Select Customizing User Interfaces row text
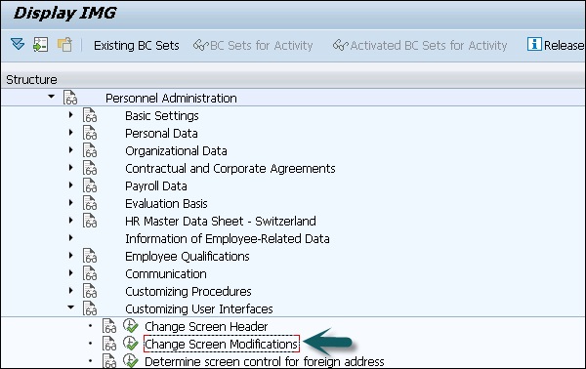 [199, 308]
